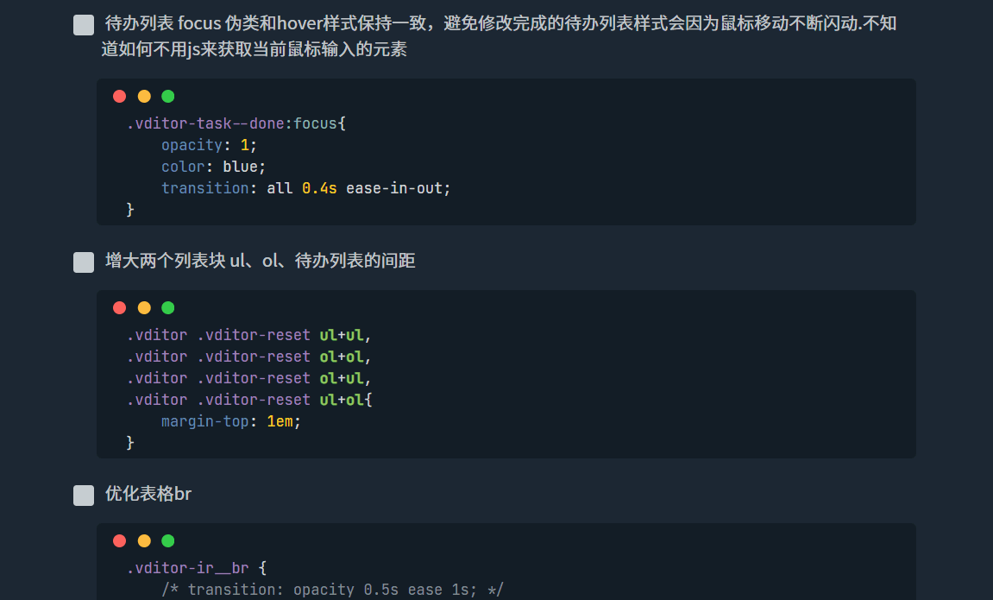Click the 增大两个列表块 task text
993x600 pixels.
tap(259, 261)
